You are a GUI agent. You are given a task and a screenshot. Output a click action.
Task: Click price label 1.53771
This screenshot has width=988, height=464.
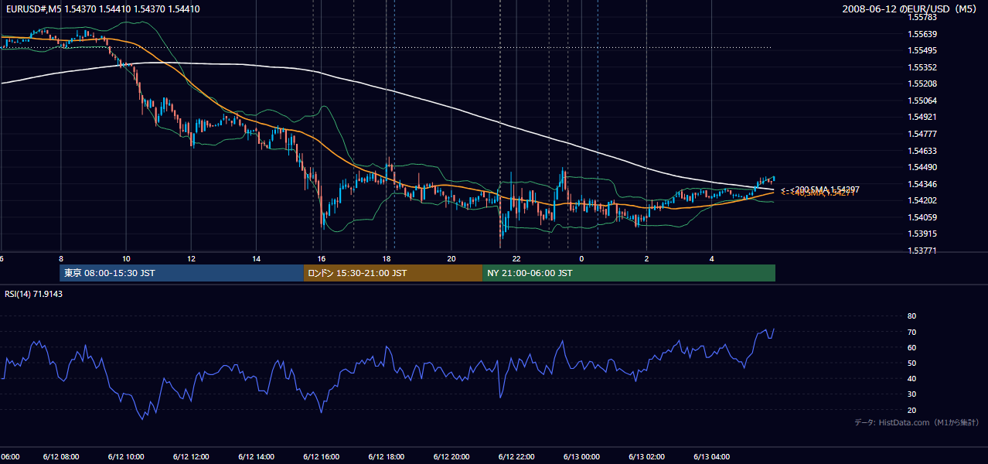pyautogui.click(x=922, y=251)
